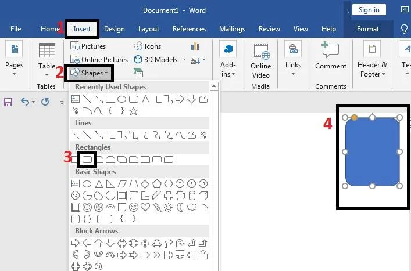Pick the quad arrow block arrow
Image resolution: width=411 pixels, height=271 pixels.
tap(145, 243)
